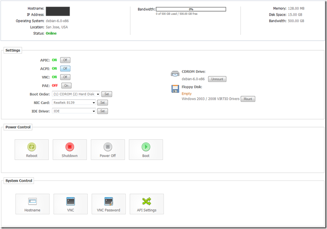This screenshot has width=327, height=229.
Task: Click the Power Control section heading
Action: tap(18, 127)
